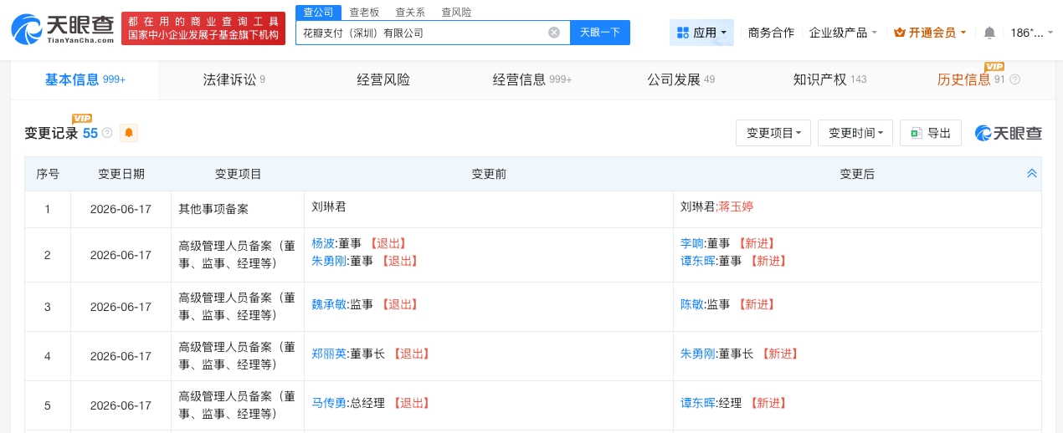
Task: Open 马传勇's person link
Action: click(329, 403)
